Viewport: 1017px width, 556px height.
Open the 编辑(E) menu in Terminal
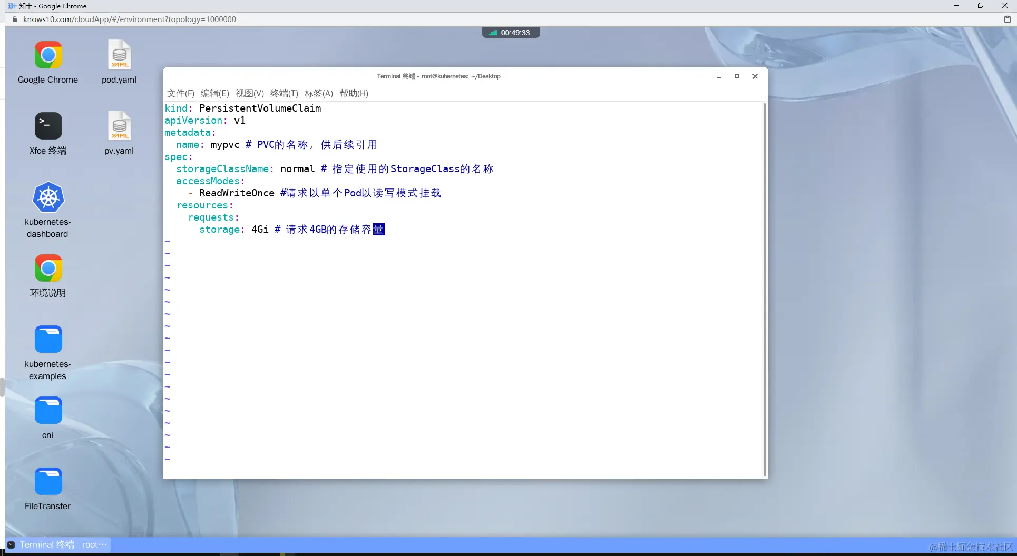pyautogui.click(x=215, y=93)
